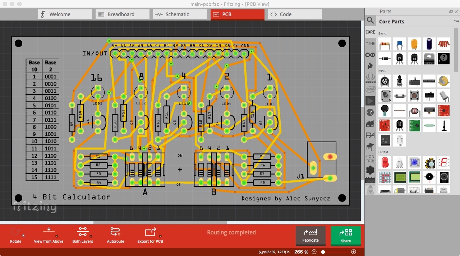Open the Both Layers dropdown arrow
This screenshot has width=460, height=256.
(91, 236)
